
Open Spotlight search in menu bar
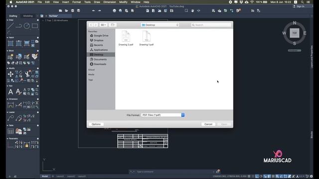pos(303,2)
